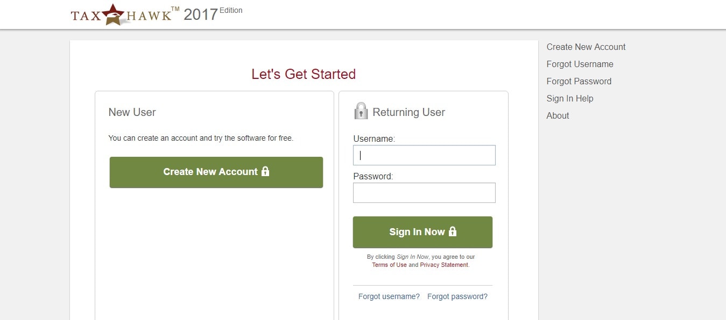Submit login with Sign In Now button
Viewport: 726px width, 320px height.
click(422, 232)
